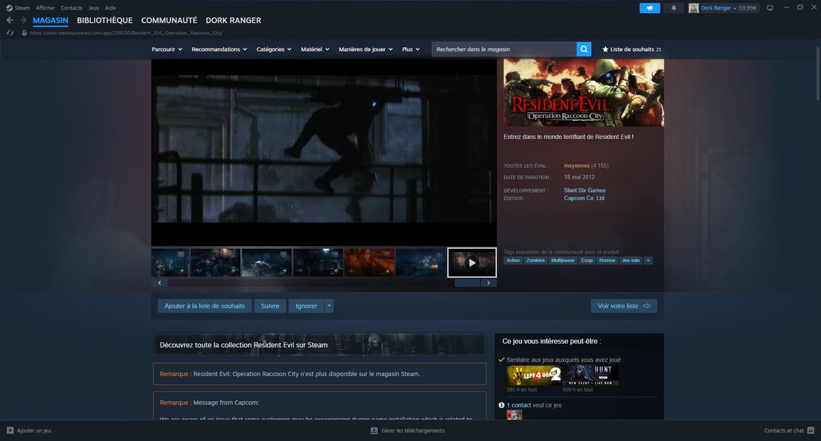Screen dimensions: 821x441
Task: Open the announcements megaphone button
Action: point(649,8)
